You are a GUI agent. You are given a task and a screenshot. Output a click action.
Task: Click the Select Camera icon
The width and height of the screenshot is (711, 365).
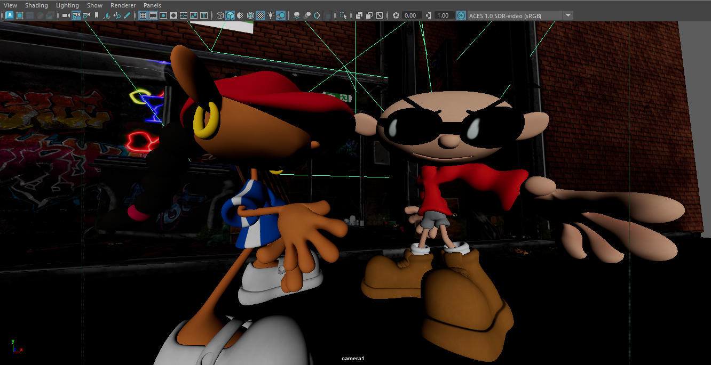[66, 15]
